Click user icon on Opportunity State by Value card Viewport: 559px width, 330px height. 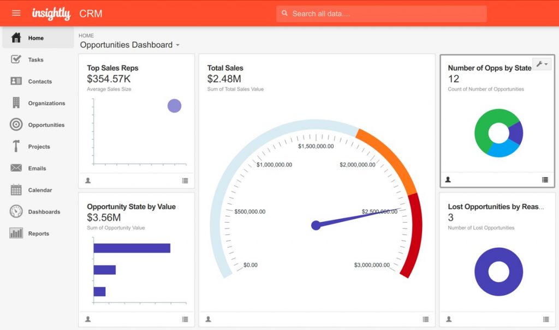(88, 319)
